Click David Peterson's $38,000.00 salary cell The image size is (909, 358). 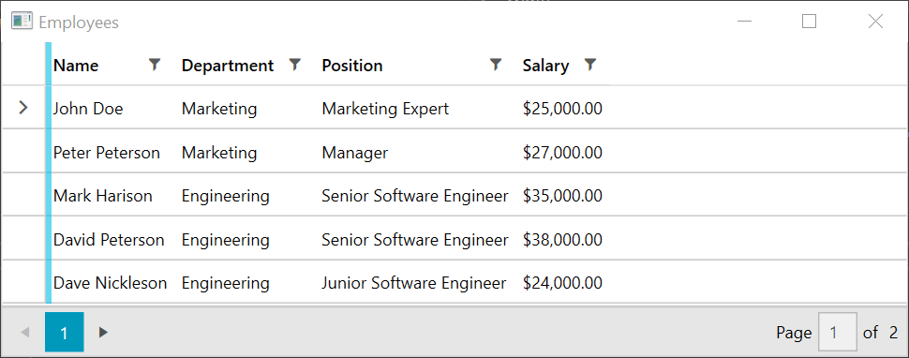tap(562, 239)
